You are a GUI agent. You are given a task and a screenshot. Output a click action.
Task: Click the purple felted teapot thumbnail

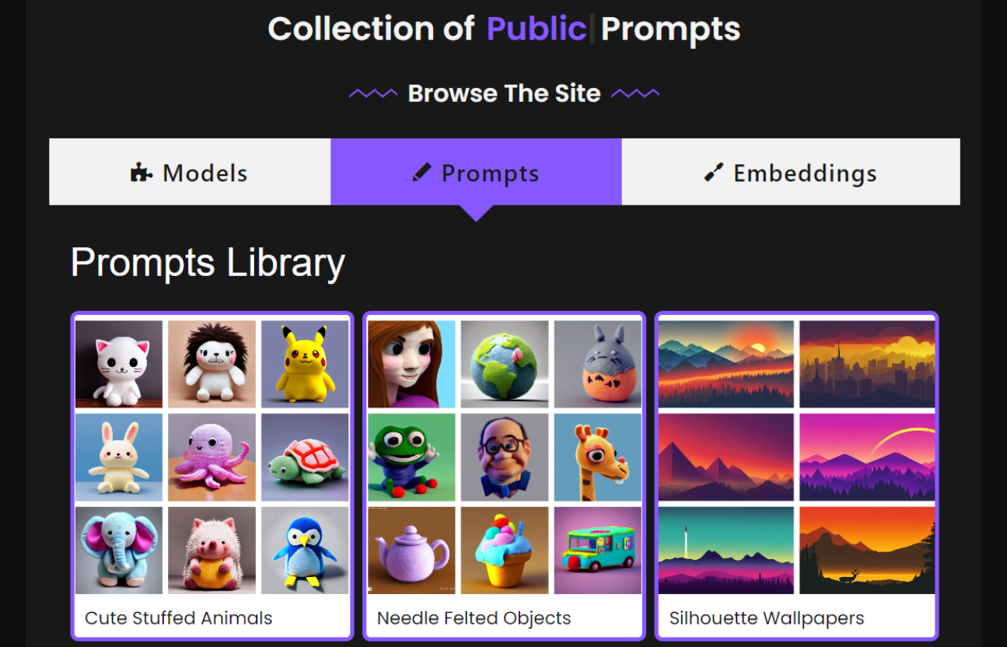(x=411, y=551)
